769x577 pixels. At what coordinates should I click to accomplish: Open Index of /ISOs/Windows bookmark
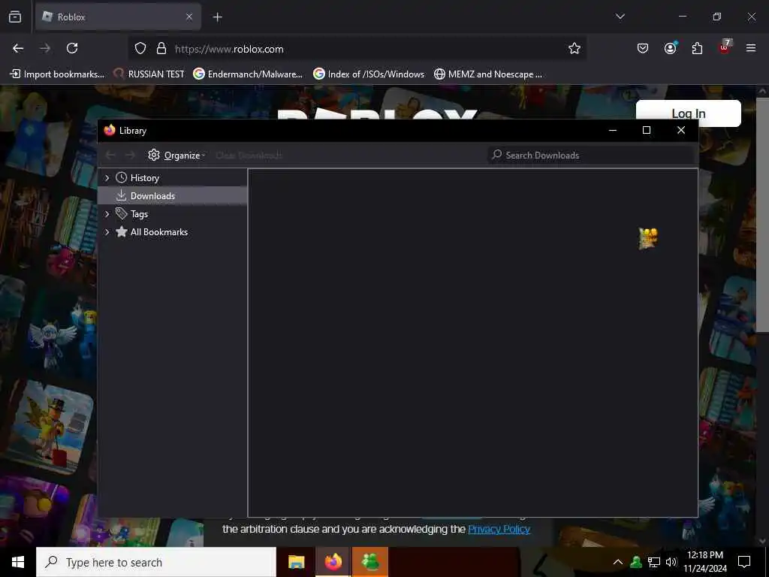369,74
